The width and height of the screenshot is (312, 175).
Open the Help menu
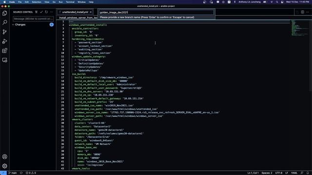click(91, 2)
